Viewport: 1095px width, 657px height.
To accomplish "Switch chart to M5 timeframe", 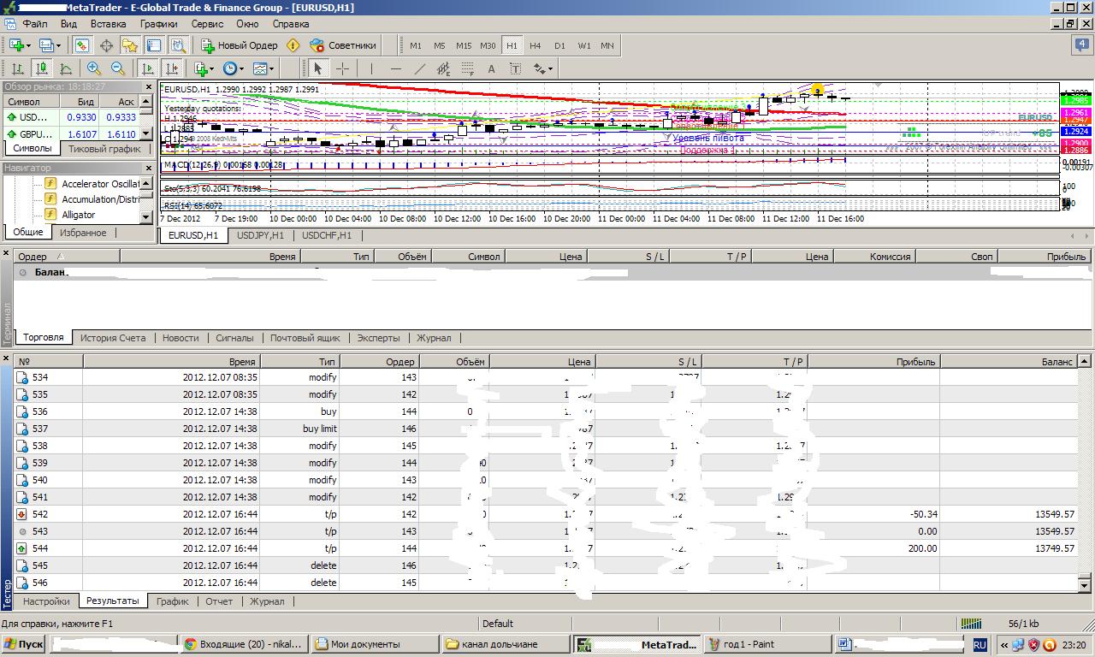I will [x=440, y=45].
